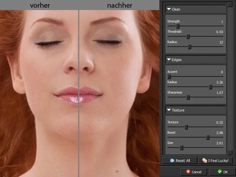Click the Boost value "2.98"
Image resolution: width=236 pixels, height=177 pixels.
pos(219,133)
